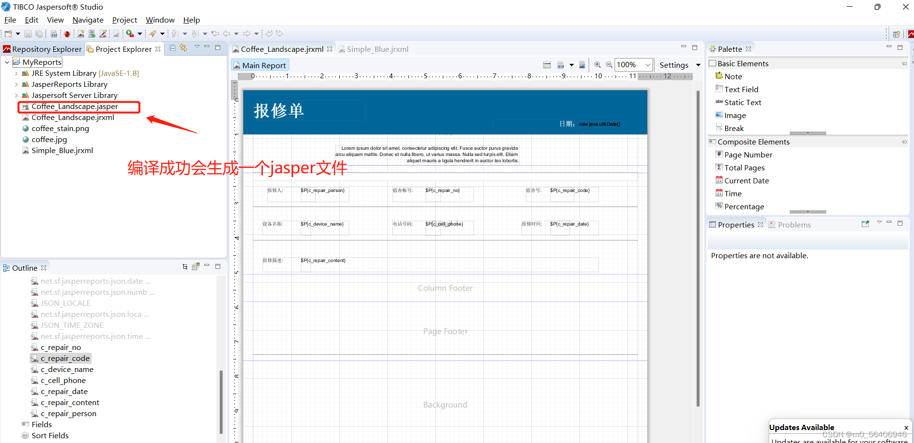Save the current report file

[x=27, y=34]
